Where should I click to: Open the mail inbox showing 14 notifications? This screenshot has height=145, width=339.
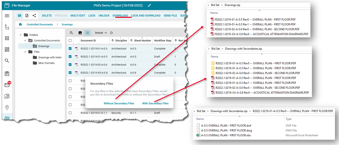coord(7,85)
